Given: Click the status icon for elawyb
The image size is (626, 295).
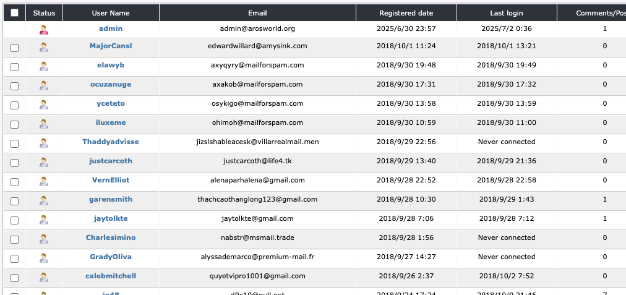Looking at the screenshot, I should click(44, 67).
